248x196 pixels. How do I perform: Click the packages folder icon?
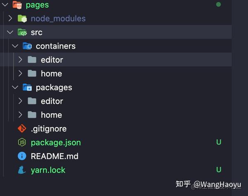(27, 87)
